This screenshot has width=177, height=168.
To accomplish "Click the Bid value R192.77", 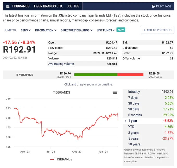I will (x=168, y=43).
